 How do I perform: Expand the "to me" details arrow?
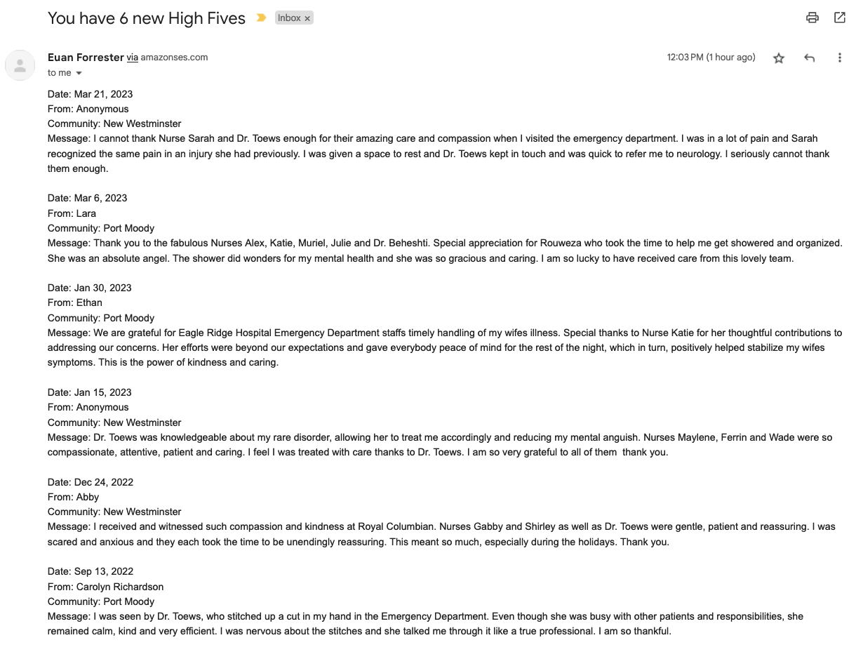click(x=79, y=74)
